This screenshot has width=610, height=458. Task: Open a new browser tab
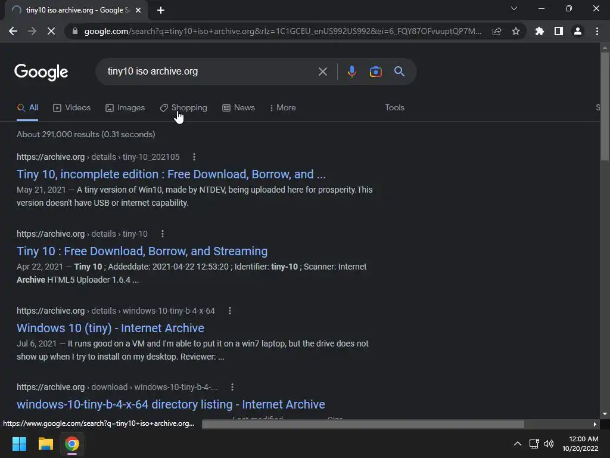(161, 10)
